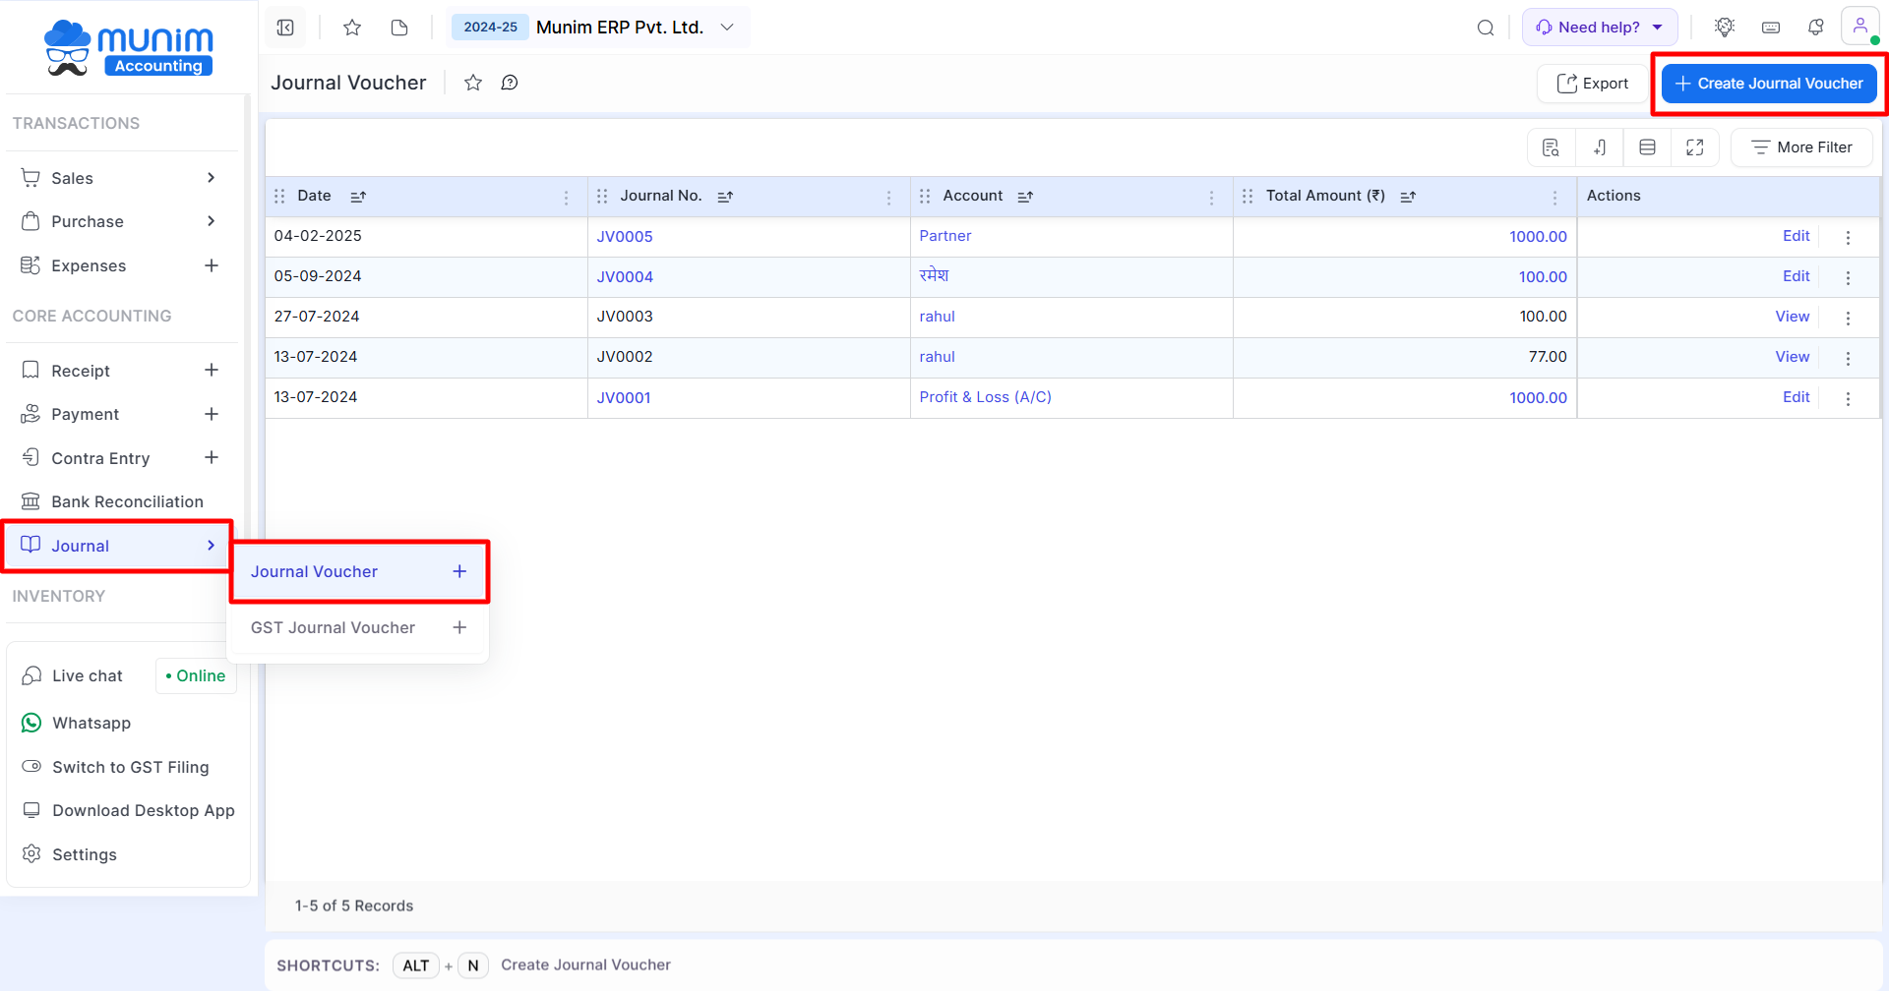Image resolution: width=1889 pixels, height=993 pixels.
Task: Open feedback chat icon beside title
Action: [x=510, y=83]
